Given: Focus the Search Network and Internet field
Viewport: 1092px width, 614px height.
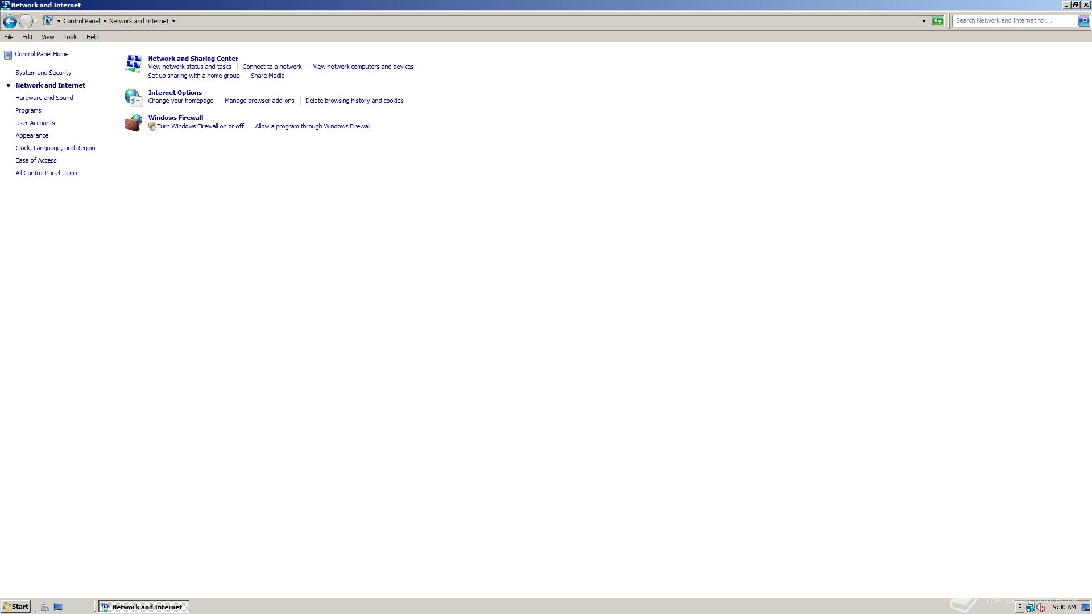Looking at the screenshot, I should (x=1015, y=20).
